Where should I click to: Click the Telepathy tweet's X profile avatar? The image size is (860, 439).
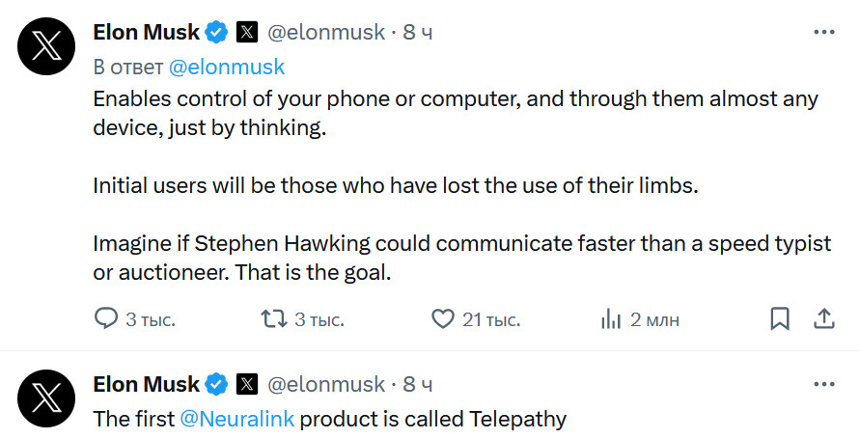coord(46,398)
